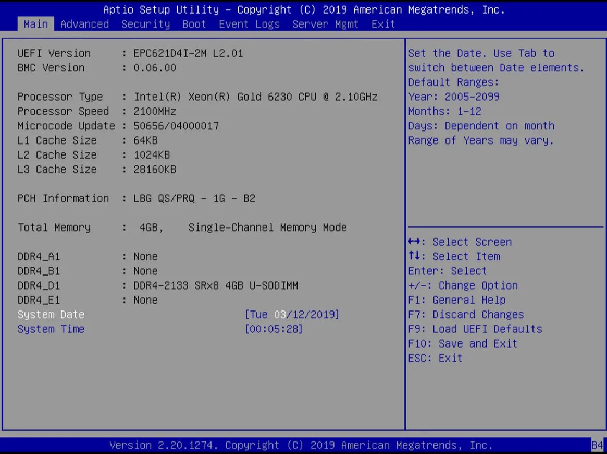Click Microcode Update value 50656/04000017
The height and width of the screenshot is (454, 607).
(176, 126)
